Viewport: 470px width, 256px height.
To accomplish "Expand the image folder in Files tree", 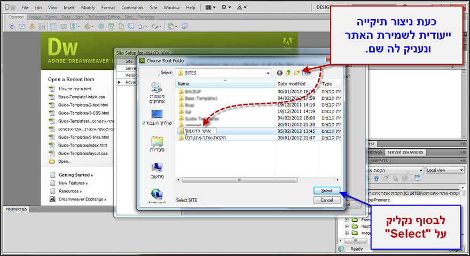I will click(347, 233).
